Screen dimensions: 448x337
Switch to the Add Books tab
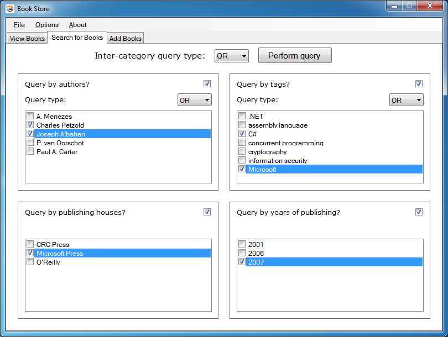point(126,39)
